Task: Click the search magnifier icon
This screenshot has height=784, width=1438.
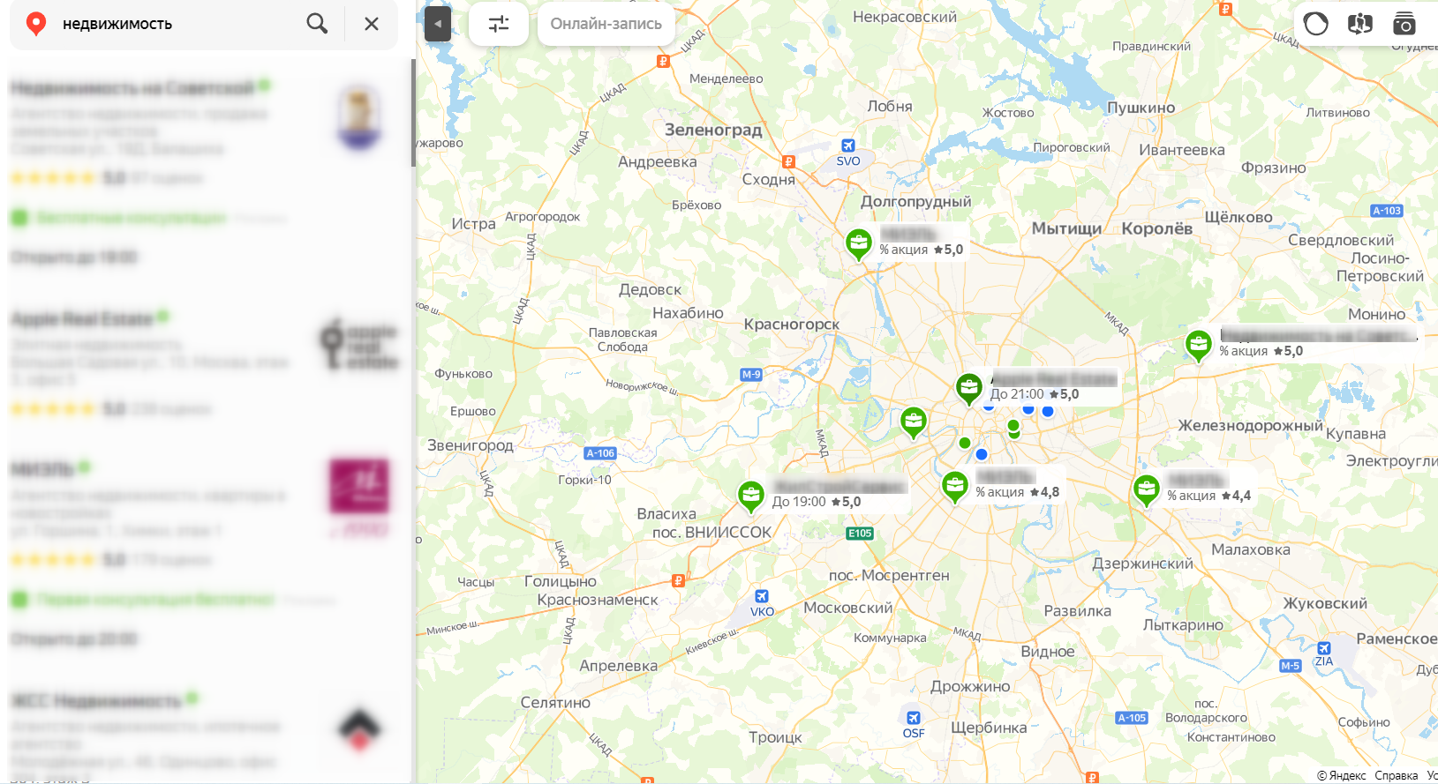Action: tap(317, 24)
